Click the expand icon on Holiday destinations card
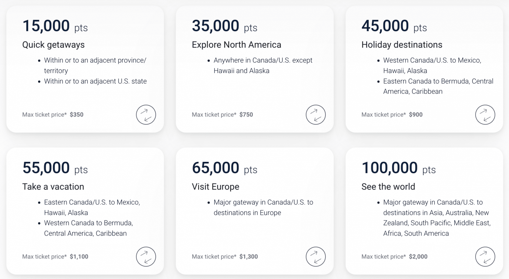 (485, 115)
